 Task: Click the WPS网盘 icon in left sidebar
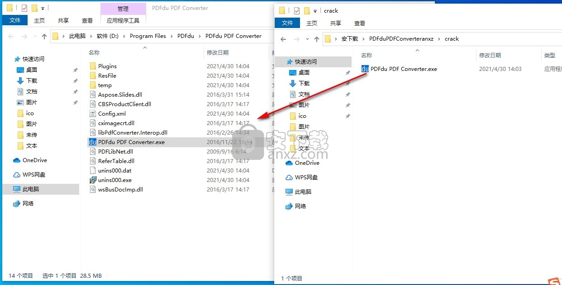click(17, 175)
